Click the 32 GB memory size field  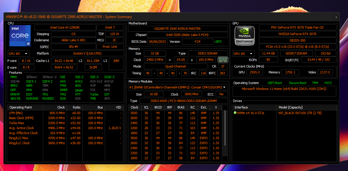click(155, 53)
